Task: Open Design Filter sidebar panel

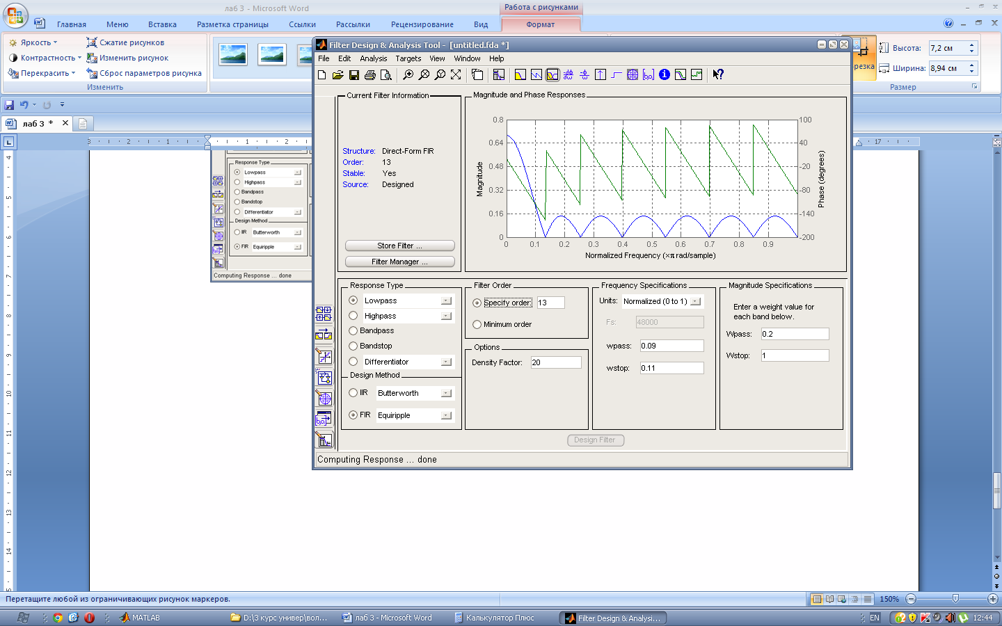Action: point(324,440)
